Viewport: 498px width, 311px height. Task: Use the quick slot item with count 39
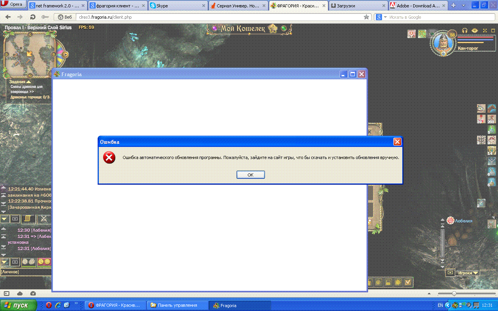(481, 119)
